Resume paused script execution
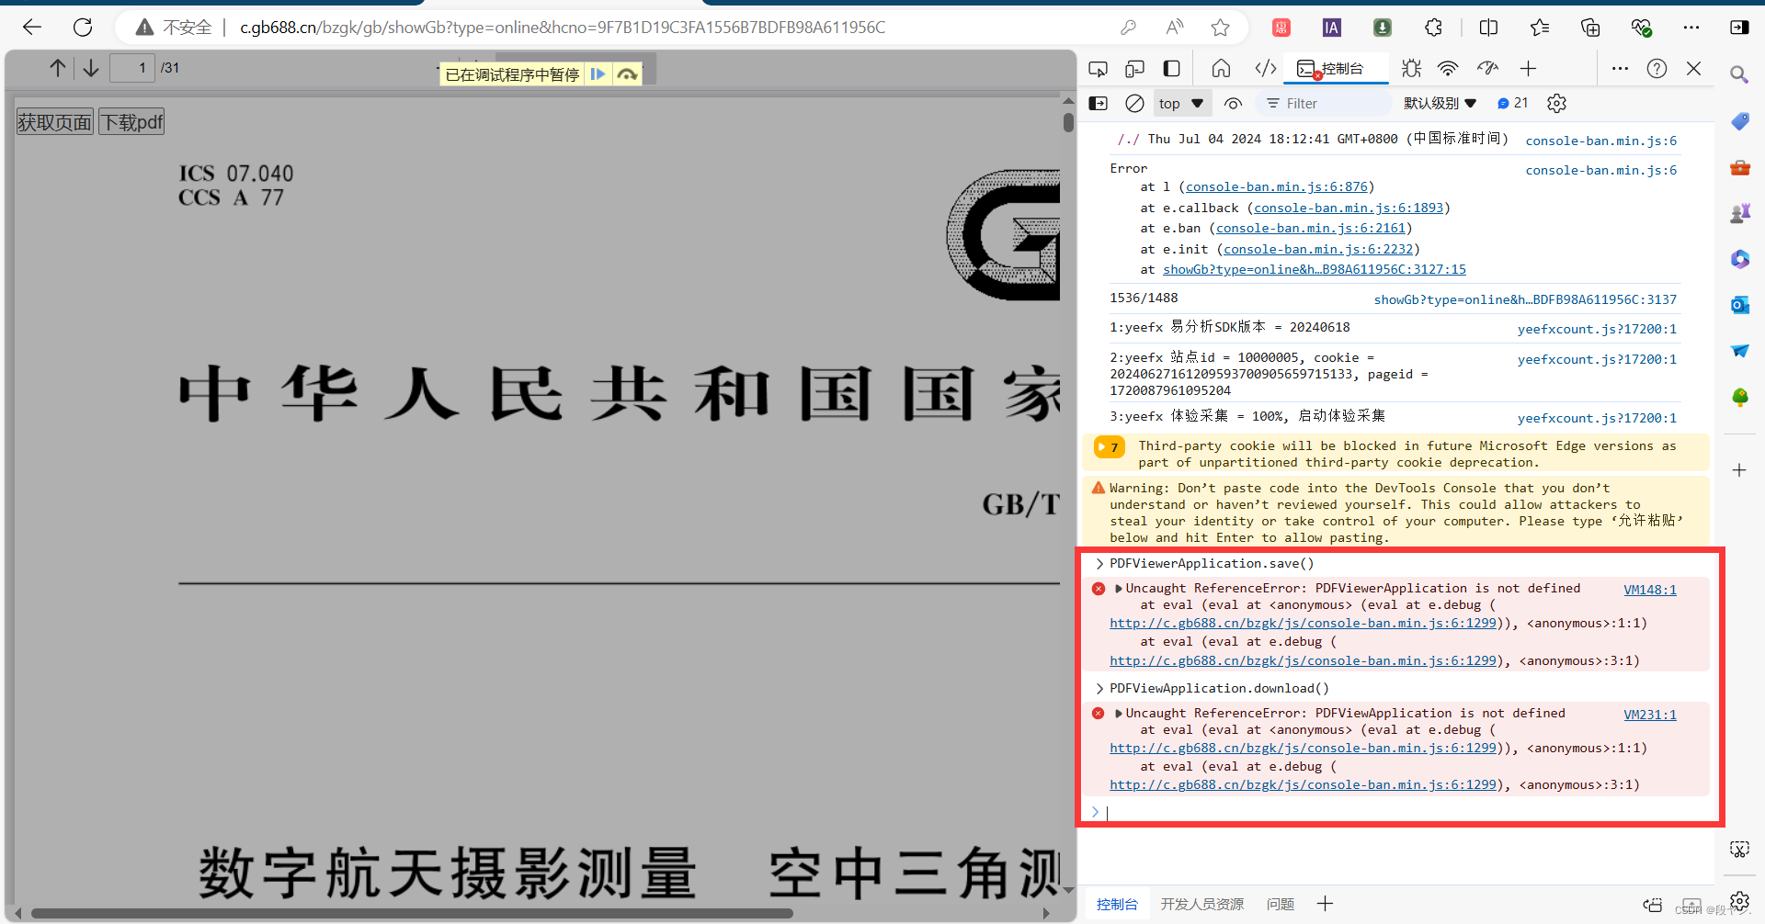This screenshot has width=1765, height=924. pos(598,73)
